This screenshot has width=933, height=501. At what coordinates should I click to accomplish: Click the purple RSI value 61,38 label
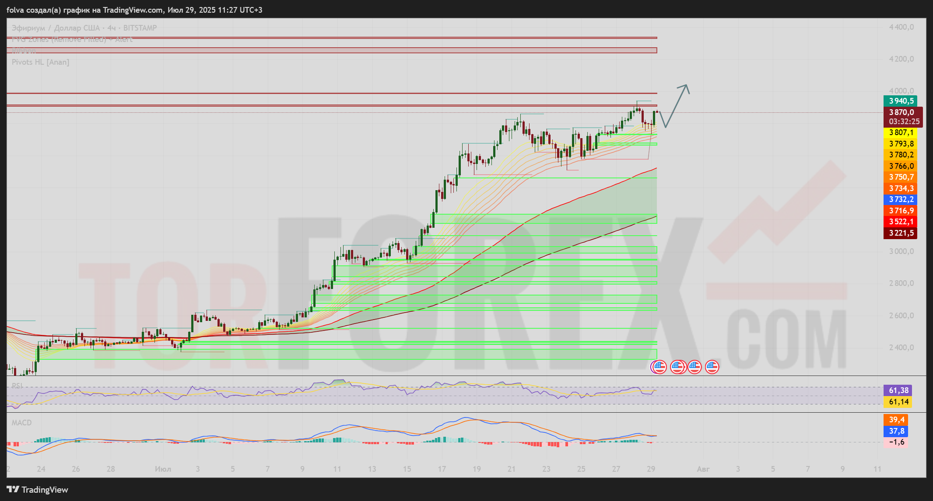(898, 390)
